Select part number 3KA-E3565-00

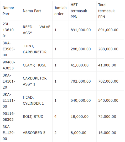(9, 49)
